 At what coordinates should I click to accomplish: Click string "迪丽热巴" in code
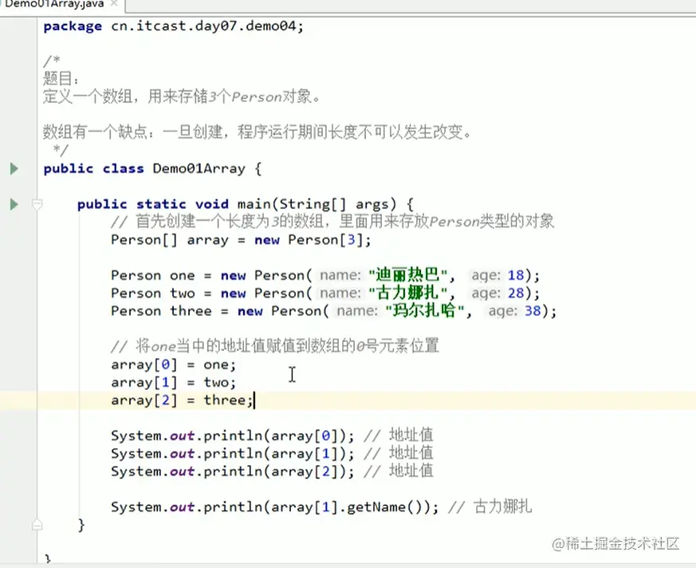pos(408,275)
